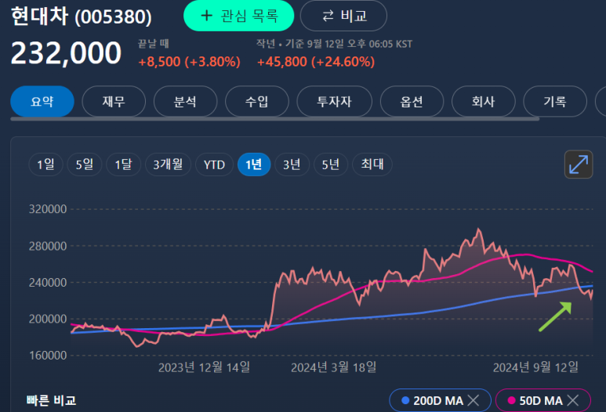Click the 2023년 12월 14일 axis label
This screenshot has height=412, width=606.
point(204,367)
